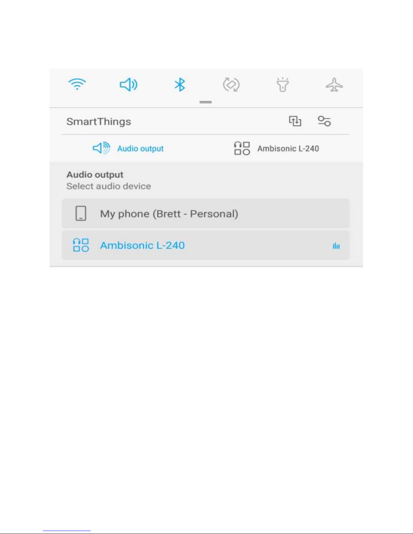Enable airplane mode icon
The image size is (413, 534).
pos(334,85)
